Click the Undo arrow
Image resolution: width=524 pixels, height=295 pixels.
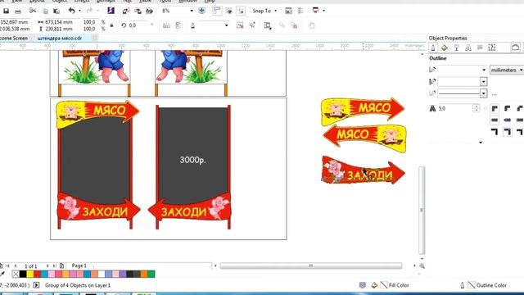[71, 11]
